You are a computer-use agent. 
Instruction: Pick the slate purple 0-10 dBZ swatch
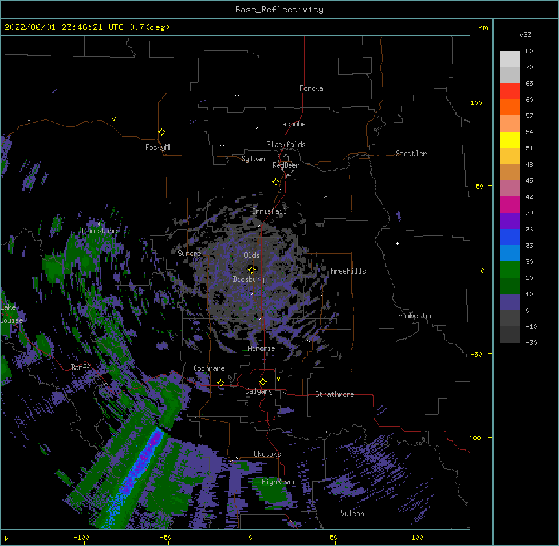(x=510, y=302)
